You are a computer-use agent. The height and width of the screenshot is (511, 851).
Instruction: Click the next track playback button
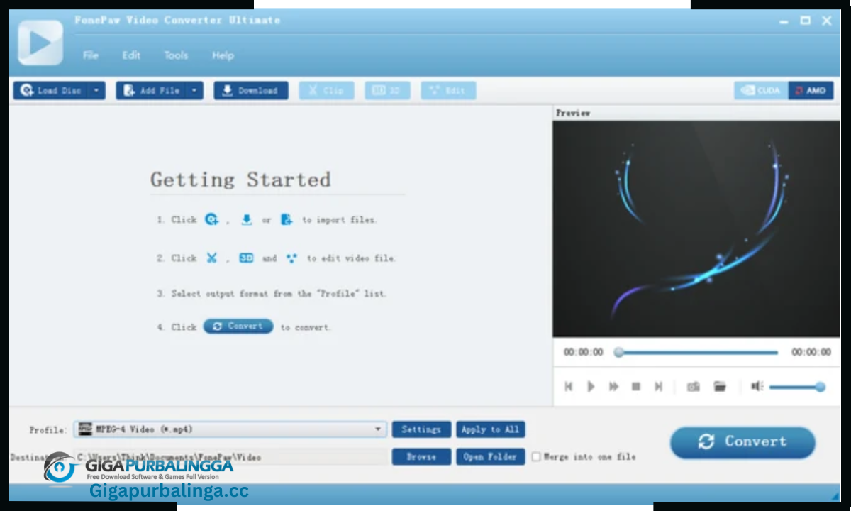tap(659, 386)
